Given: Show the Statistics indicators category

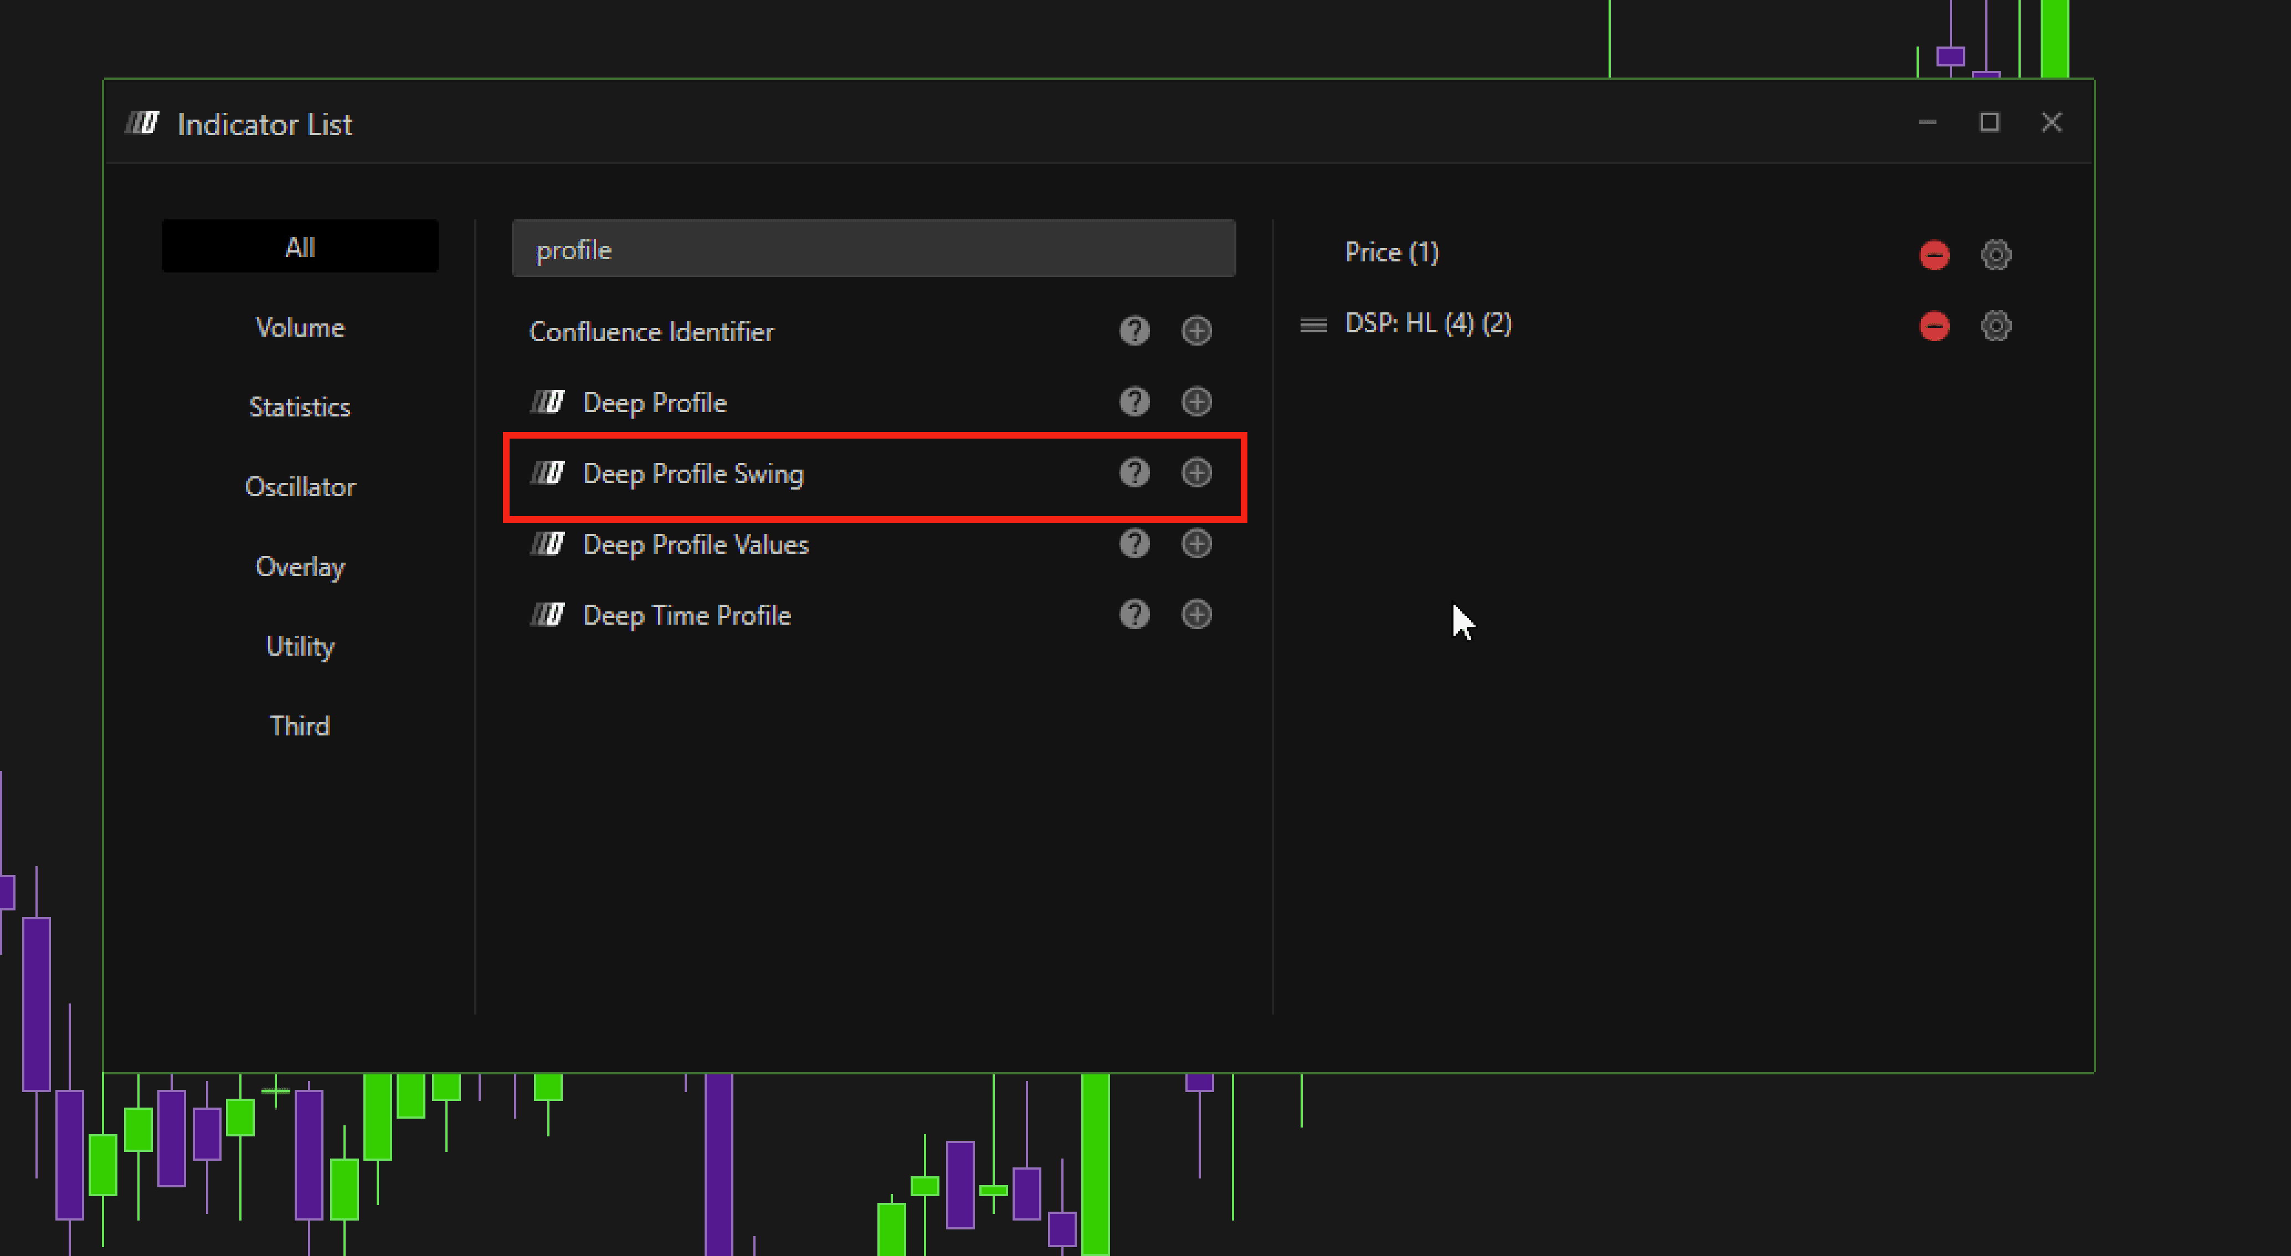Looking at the screenshot, I should 300,407.
